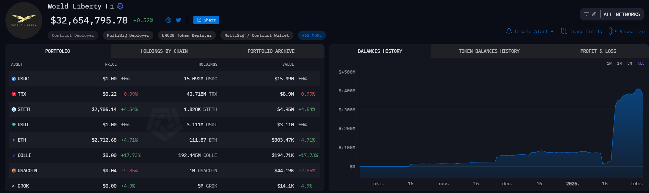
Task: Switch to the BALANCES HISTORY tab
Action: click(x=380, y=51)
